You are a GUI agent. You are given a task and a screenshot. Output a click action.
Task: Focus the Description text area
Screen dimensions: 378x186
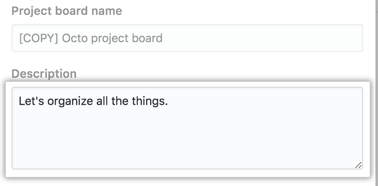(x=187, y=128)
